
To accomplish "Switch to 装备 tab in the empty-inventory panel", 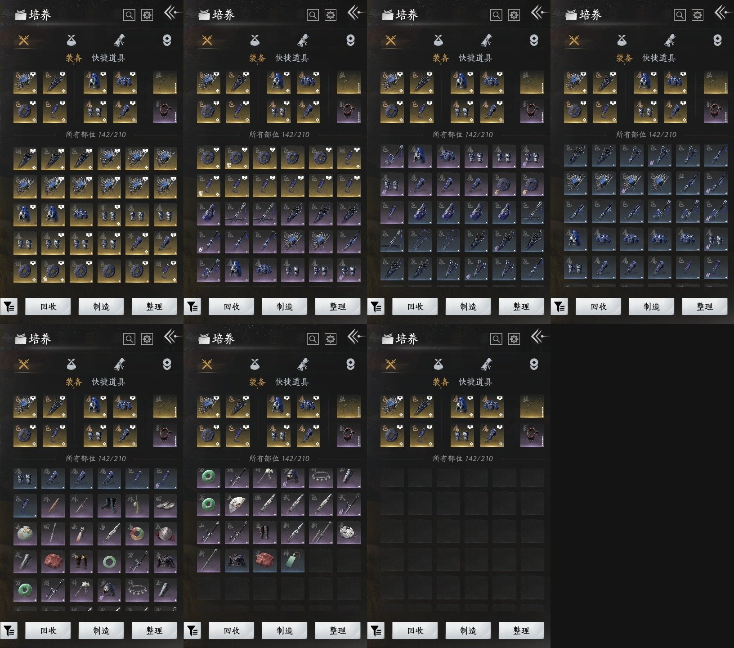I will coord(441,382).
